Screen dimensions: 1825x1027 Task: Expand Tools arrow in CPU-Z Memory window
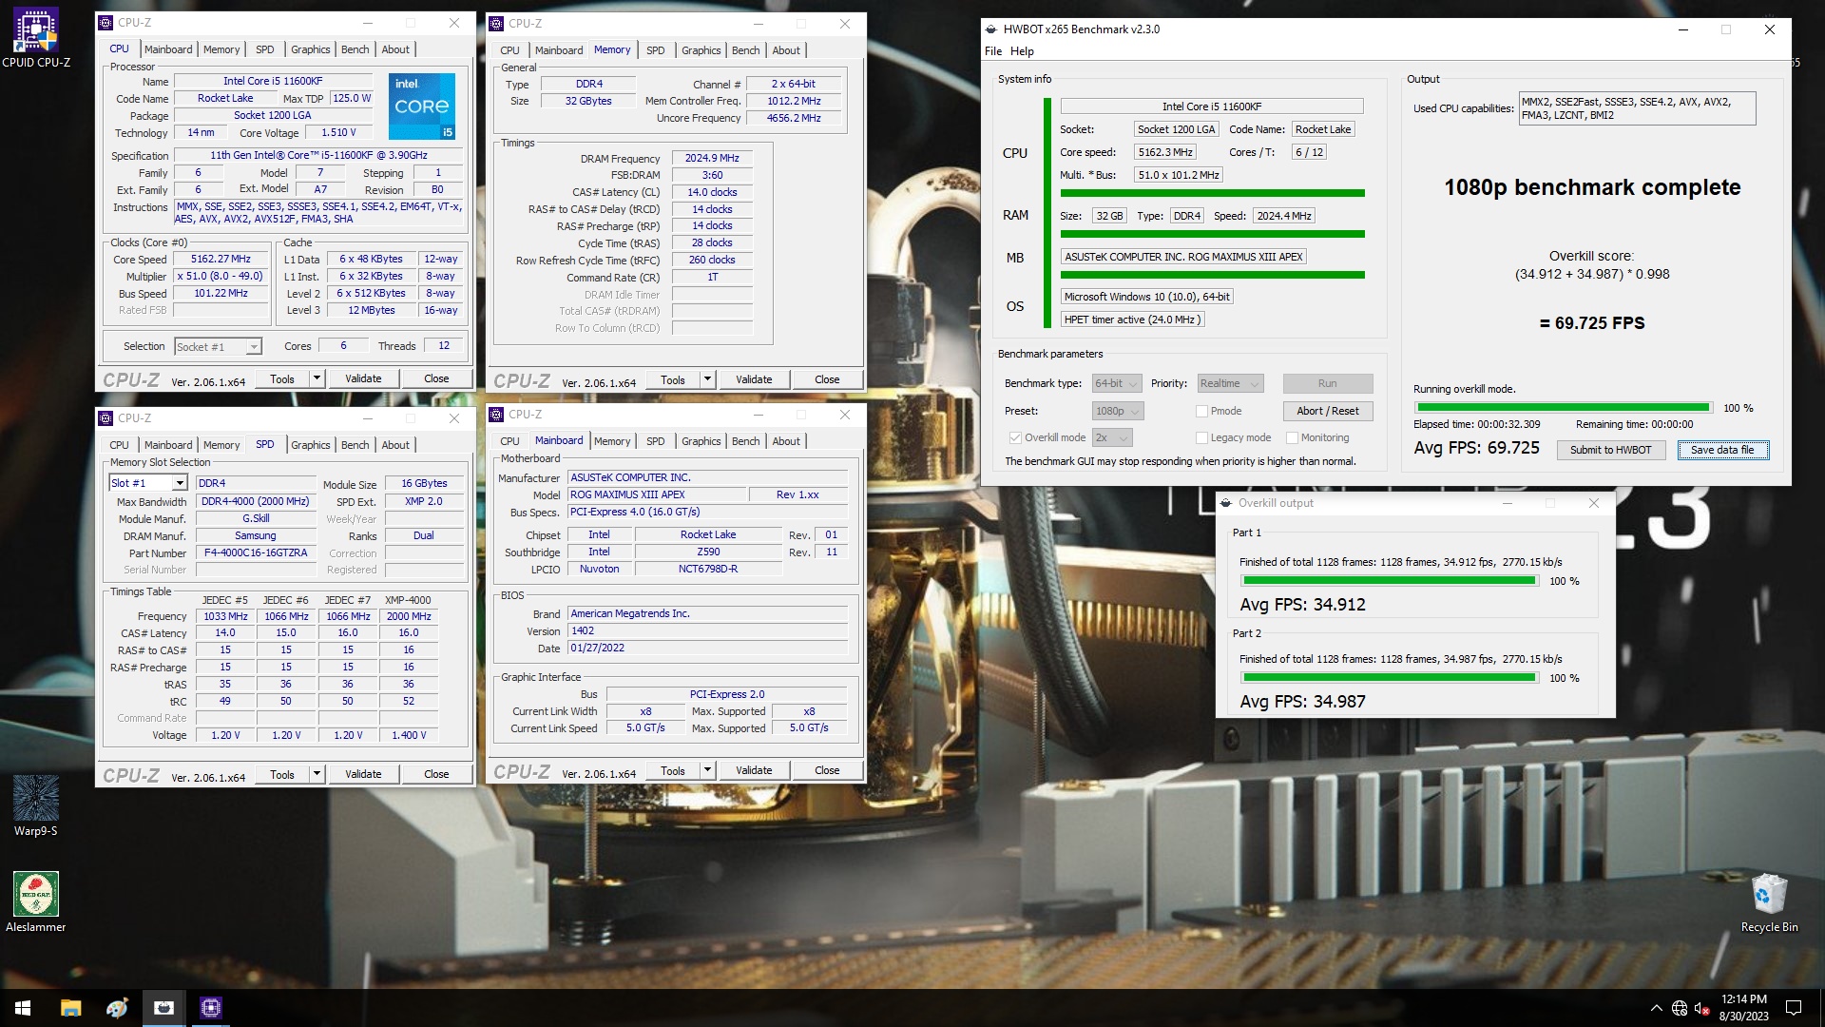tap(707, 379)
